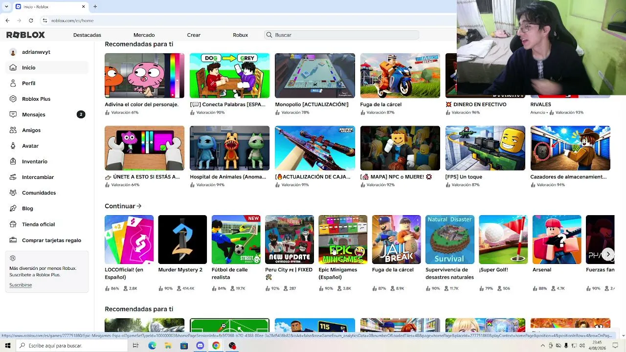Open Microsoft Store from the taskbar
The width and height of the screenshot is (626, 352).
click(x=184, y=346)
